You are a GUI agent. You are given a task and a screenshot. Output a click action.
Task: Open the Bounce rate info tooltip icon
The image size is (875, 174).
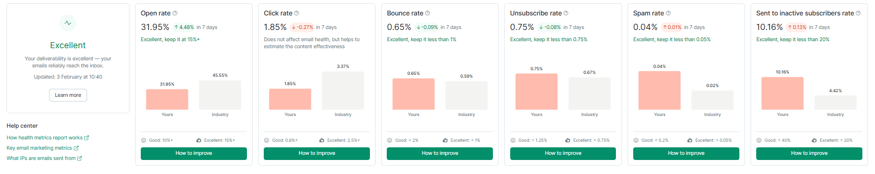click(427, 13)
